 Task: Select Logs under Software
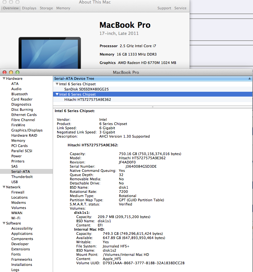(x=15, y=270)
